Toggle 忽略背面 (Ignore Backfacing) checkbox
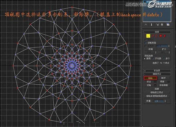176x127 pixels. click(146, 43)
